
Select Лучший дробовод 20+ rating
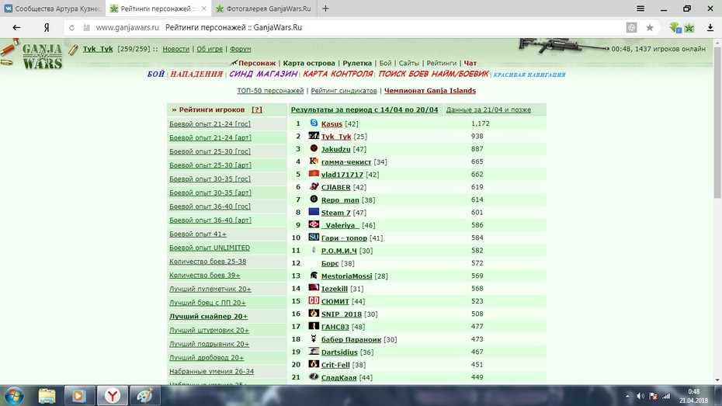207,358
